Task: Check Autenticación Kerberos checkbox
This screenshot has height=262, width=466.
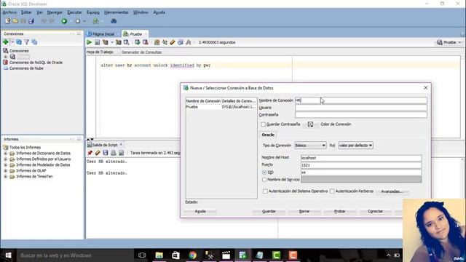Action: 332,191
